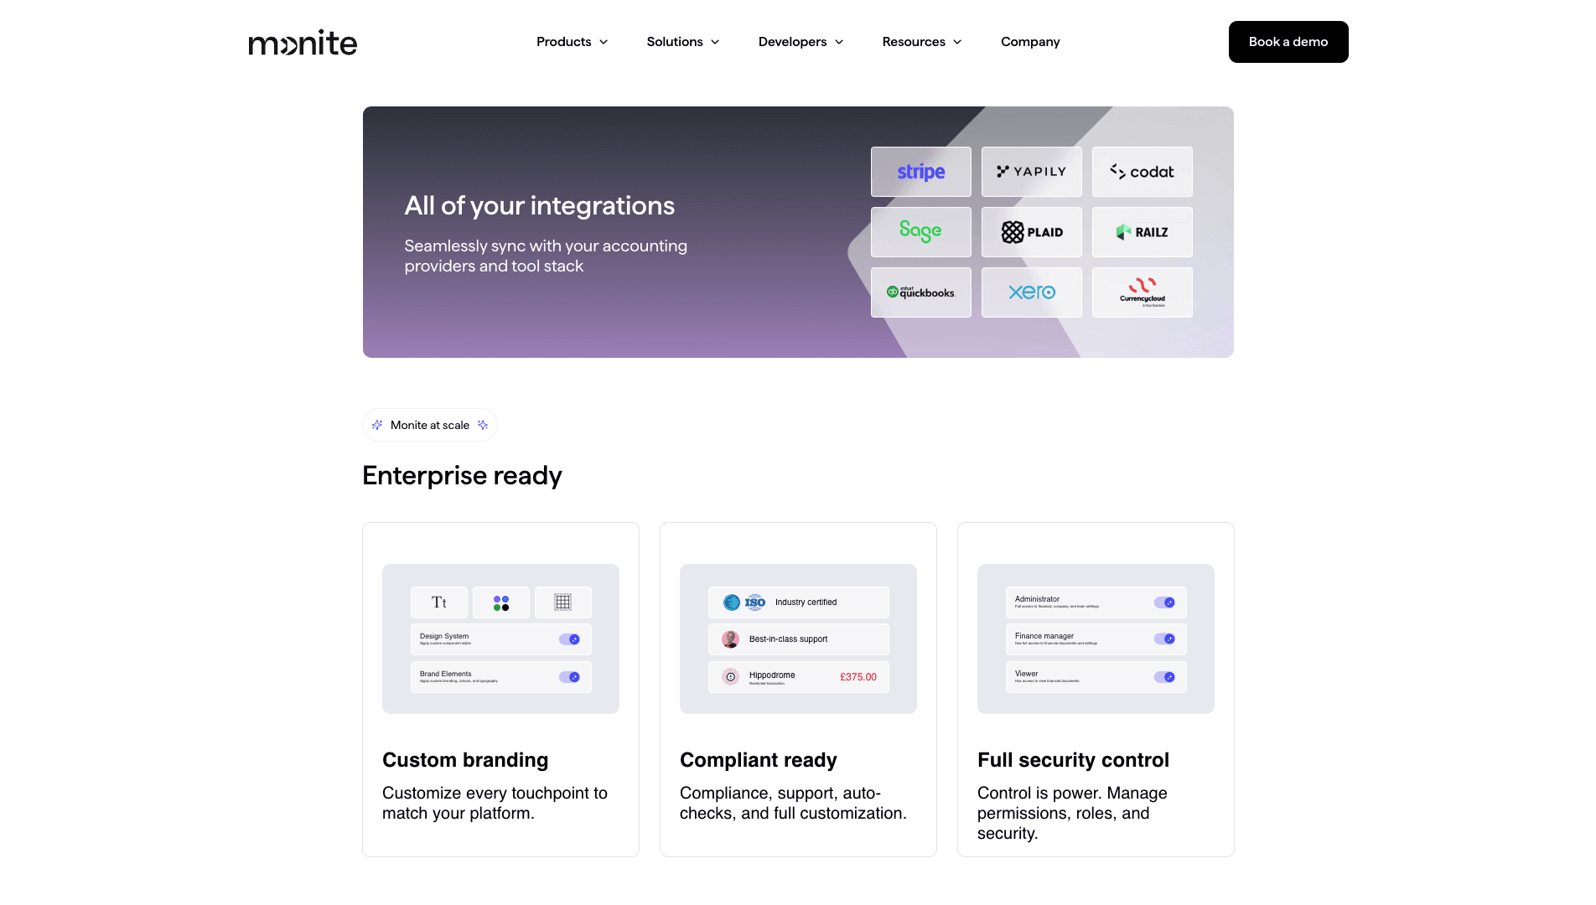Expand the Products chevron
The width and height of the screenshot is (1596, 905).
[x=604, y=42]
